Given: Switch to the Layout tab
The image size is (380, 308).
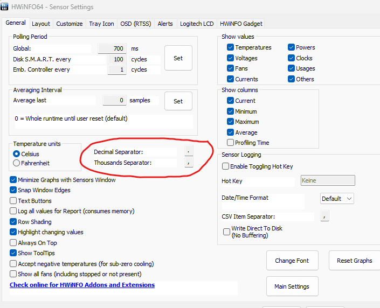Looking at the screenshot, I should coord(41,24).
